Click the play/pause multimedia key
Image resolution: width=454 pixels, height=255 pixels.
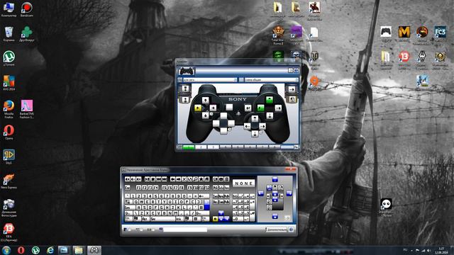(x=147, y=179)
